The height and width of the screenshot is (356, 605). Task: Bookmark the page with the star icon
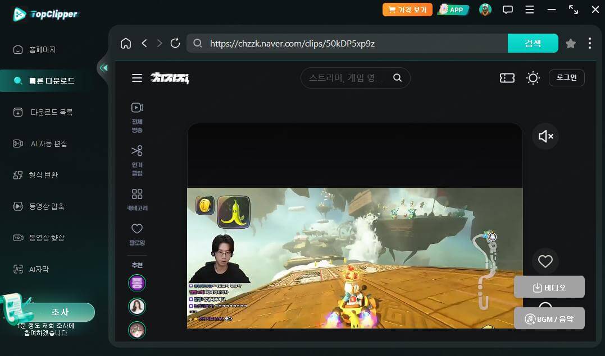click(x=571, y=44)
